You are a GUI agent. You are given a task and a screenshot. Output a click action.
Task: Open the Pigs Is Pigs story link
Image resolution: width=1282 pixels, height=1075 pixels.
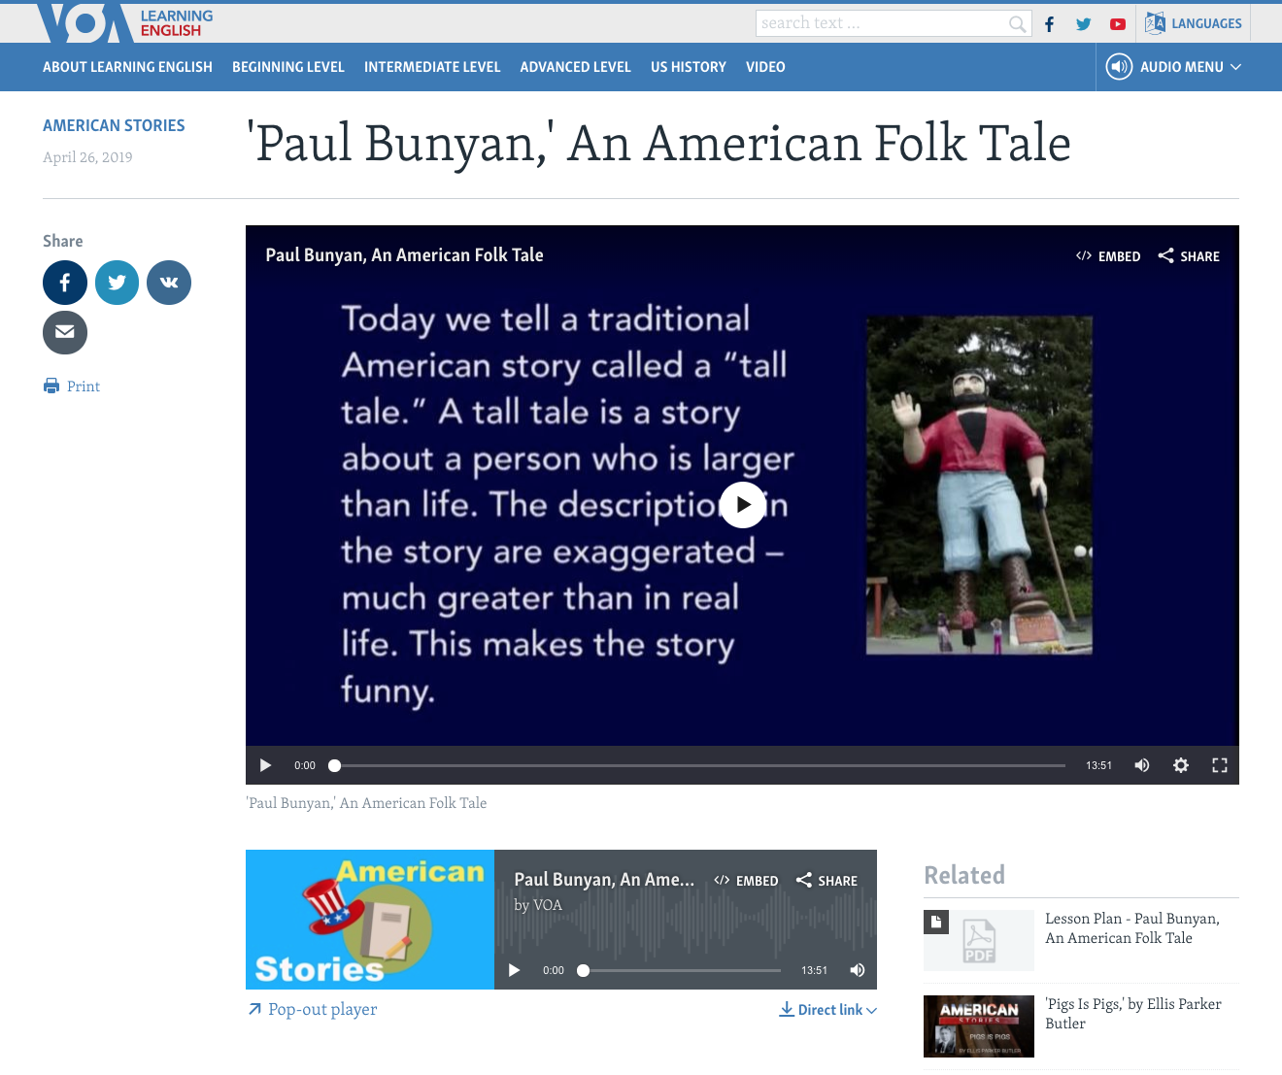tap(1132, 1013)
